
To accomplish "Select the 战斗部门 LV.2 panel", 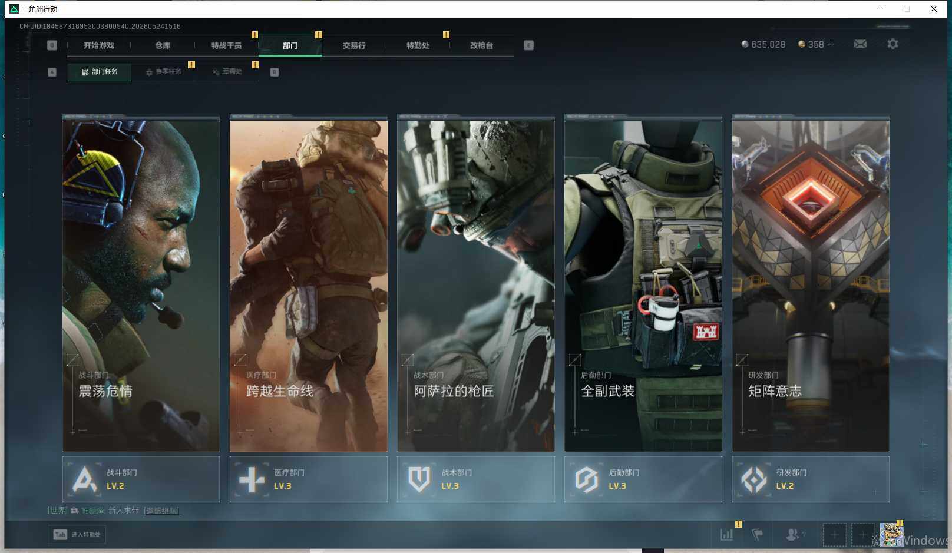I will point(141,479).
